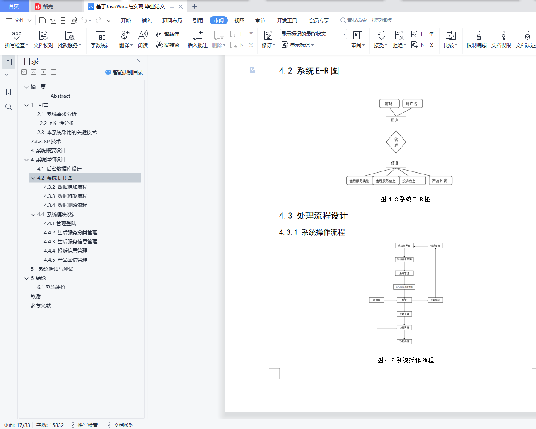Screen dimensions: 536x429
Task: Open the bookmark icon in left sidebar
Action: coord(9,92)
